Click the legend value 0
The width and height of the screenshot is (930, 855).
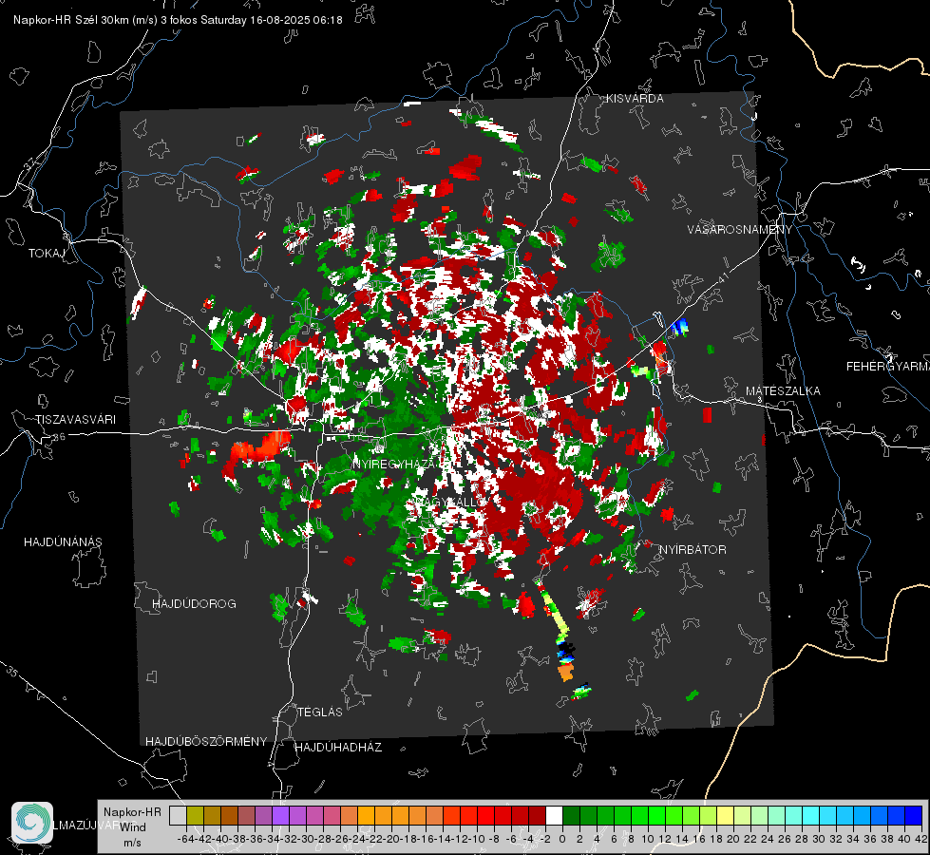coord(562,840)
